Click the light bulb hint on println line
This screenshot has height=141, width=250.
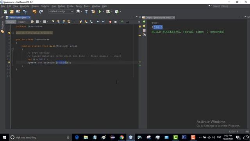click(9, 63)
